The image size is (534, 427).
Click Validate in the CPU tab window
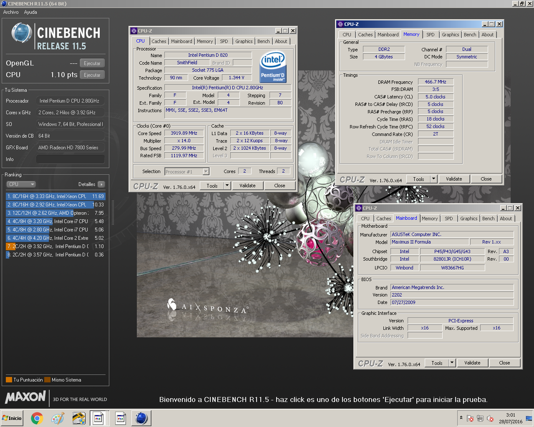(247, 186)
